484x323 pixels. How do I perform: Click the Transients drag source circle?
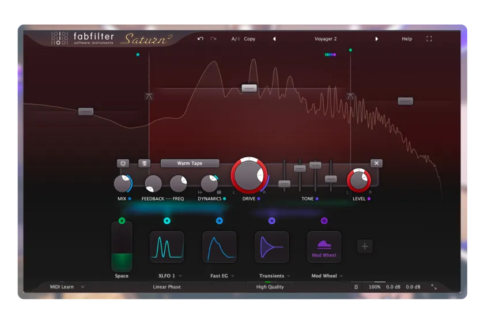pyautogui.click(x=271, y=221)
